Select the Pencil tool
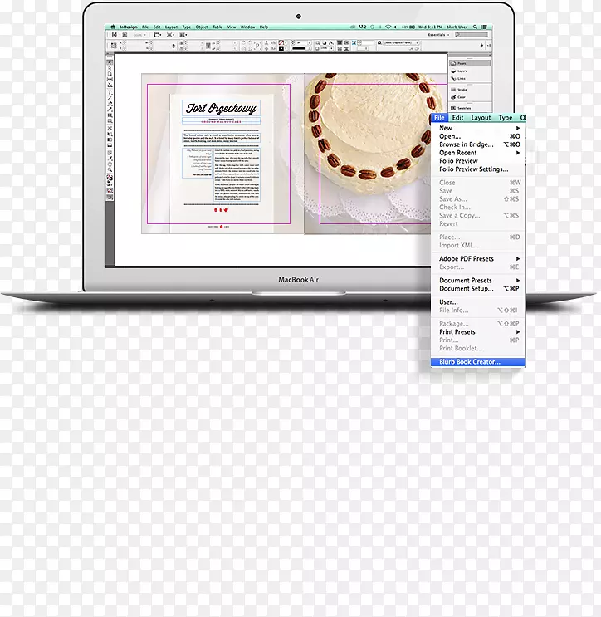This screenshot has width=601, height=617. 110,110
